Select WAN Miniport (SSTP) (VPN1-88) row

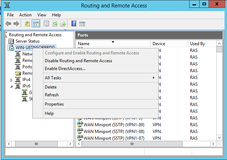146,131
